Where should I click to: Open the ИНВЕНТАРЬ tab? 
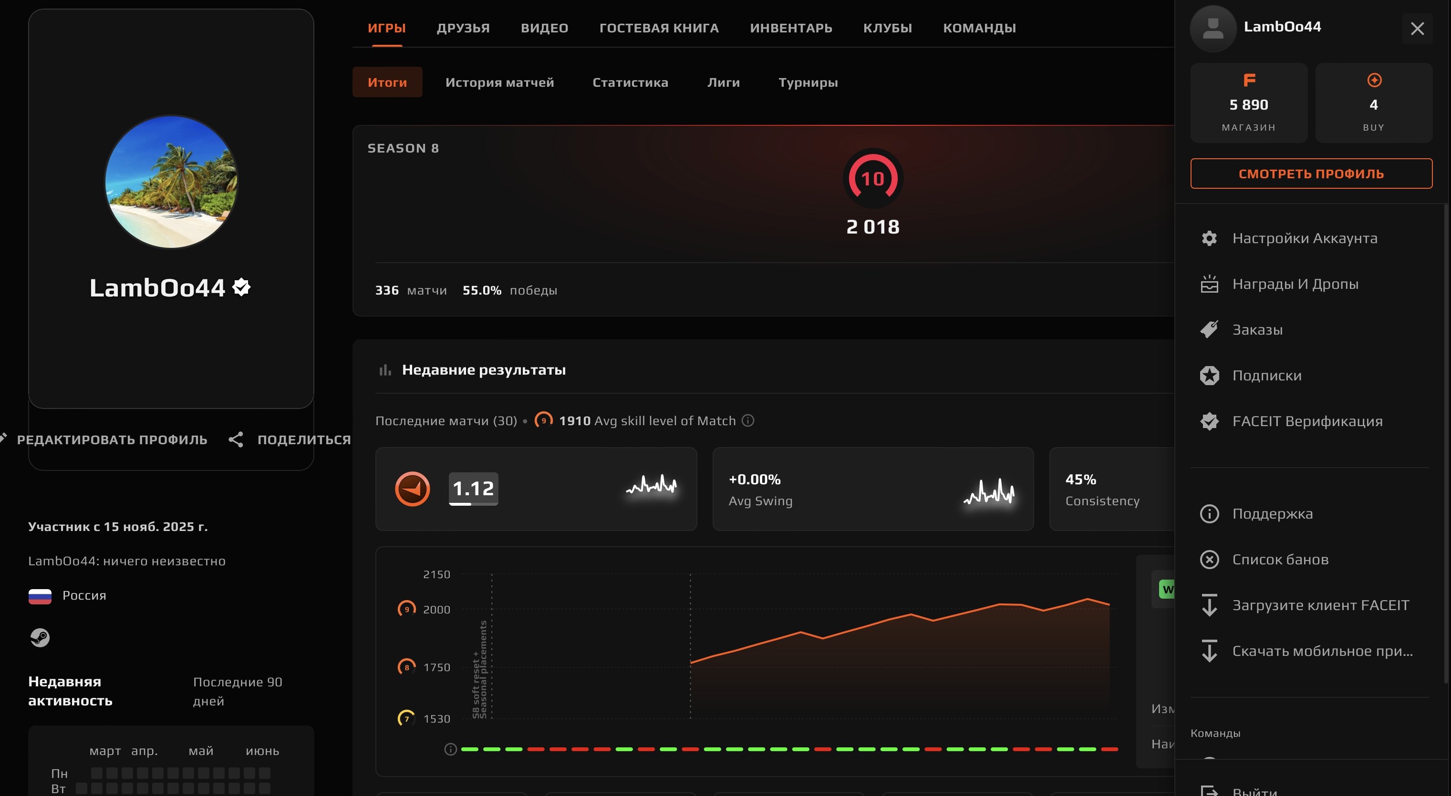(x=791, y=28)
